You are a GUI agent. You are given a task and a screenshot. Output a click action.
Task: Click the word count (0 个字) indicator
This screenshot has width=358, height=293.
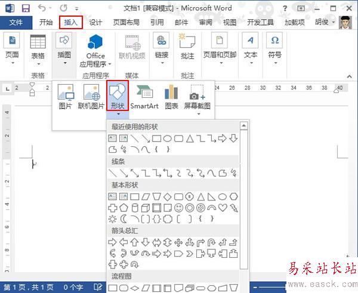coord(73,287)
